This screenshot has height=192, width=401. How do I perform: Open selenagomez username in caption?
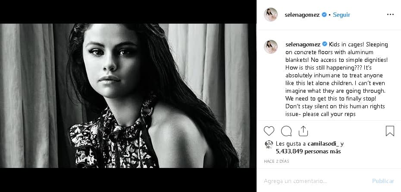pos(303,44)
